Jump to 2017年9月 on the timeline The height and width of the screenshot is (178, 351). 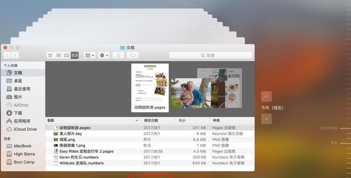click(329, 128)
